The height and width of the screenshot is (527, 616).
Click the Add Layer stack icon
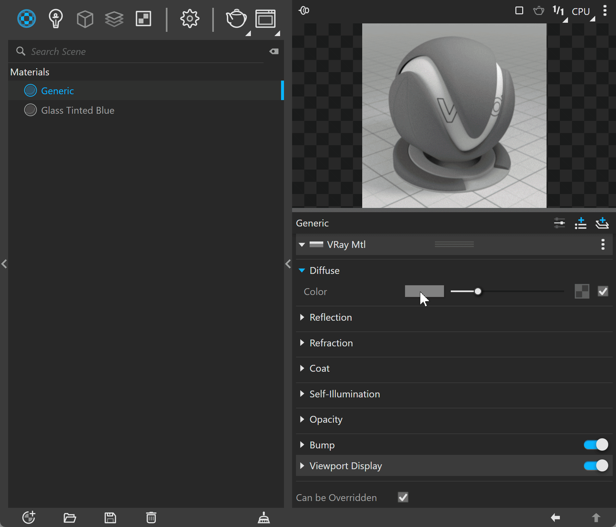(602, 223)
